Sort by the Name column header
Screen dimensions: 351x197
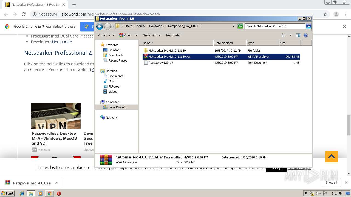point(176,43)
